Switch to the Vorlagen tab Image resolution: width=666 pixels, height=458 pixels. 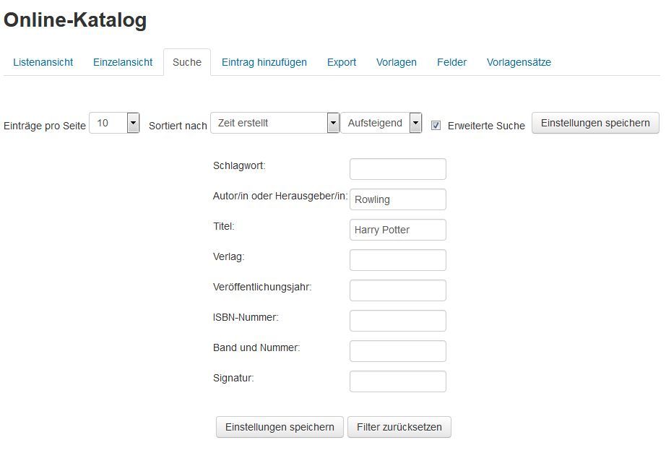pos(397,62)
